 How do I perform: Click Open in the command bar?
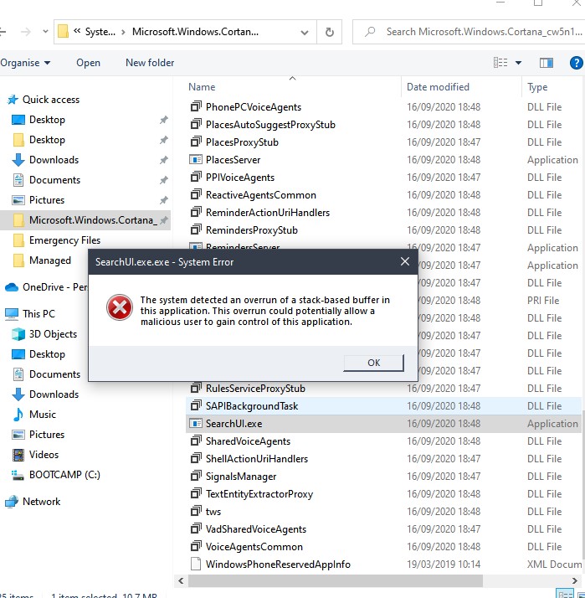pyautogui.click(x=88, y=63)
